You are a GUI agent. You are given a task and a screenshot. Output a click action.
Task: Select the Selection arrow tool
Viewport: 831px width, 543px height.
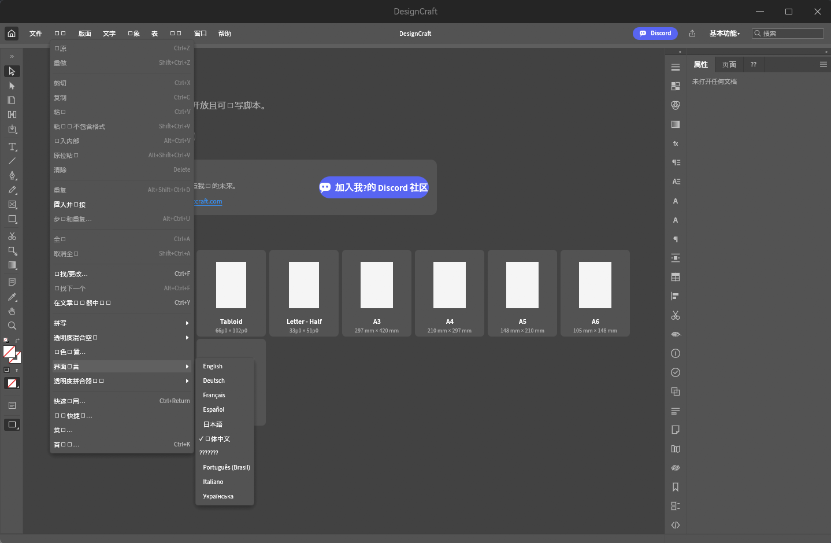[x=12, y=71]
